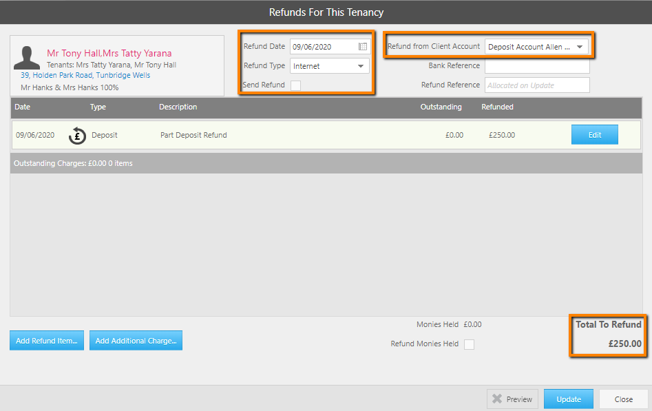This screenshot has height=411, width=652.
Task: Click the Tenants: Mrs Tatty Yarana line
Action: (x=112, y=65)
